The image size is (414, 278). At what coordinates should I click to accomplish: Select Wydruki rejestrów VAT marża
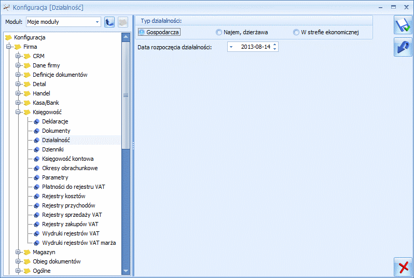click(79, 243)
